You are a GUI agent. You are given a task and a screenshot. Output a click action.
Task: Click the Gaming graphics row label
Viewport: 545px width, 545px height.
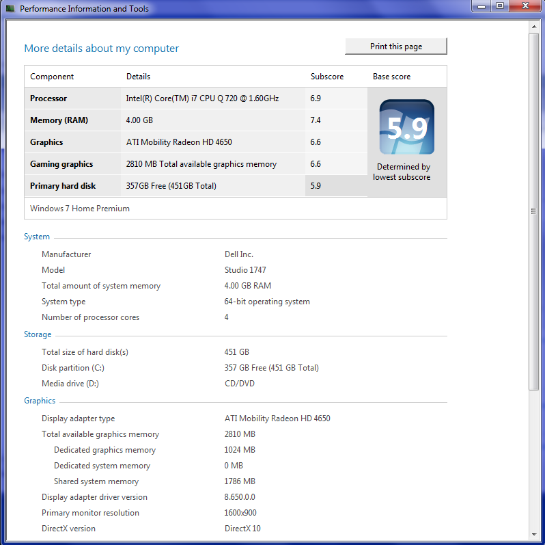pos(61,164)
